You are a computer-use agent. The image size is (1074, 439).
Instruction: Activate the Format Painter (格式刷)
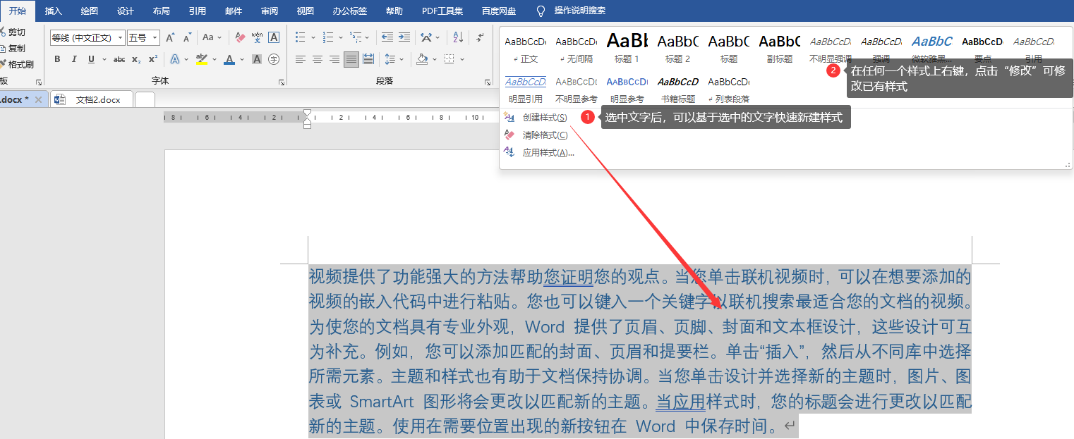point(17,64)
